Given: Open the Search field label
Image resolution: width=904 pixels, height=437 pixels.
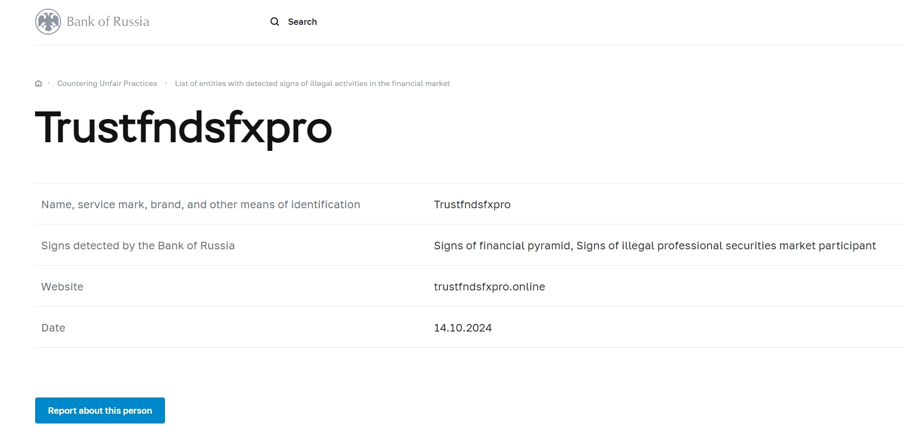Looking at the screenshot, I should pyautogui.click(x=302, y=22).
